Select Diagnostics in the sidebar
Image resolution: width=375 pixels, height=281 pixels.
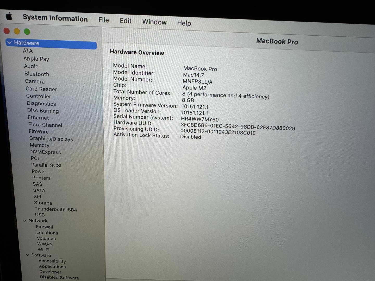tap(41, 104)
